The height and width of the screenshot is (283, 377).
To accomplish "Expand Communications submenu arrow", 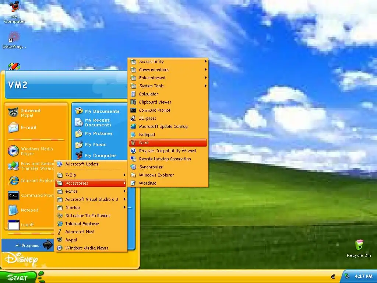I will (x=205, y=70).
